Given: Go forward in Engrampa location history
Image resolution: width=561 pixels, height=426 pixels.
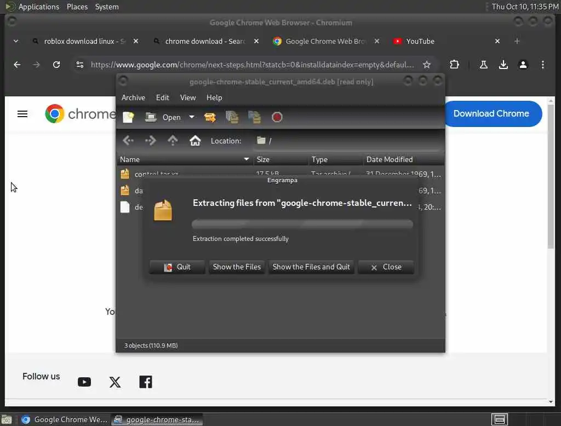Looking at the screenshot, I should click(x=151, y=141).
